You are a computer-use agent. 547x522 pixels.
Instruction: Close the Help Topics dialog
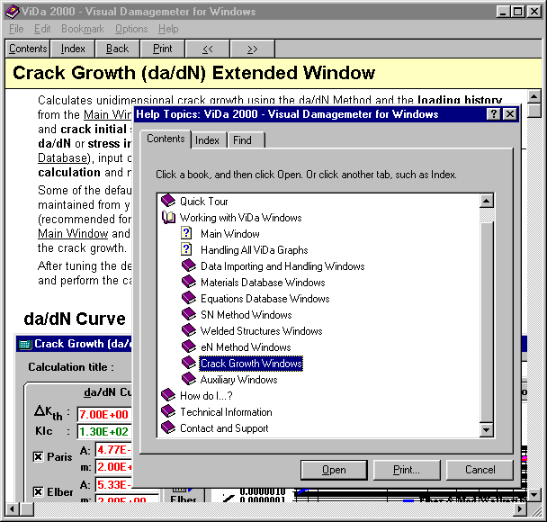(510, 114)
